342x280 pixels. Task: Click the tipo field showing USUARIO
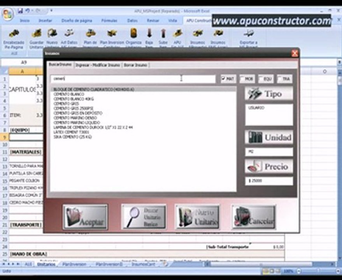click(269, 115)
